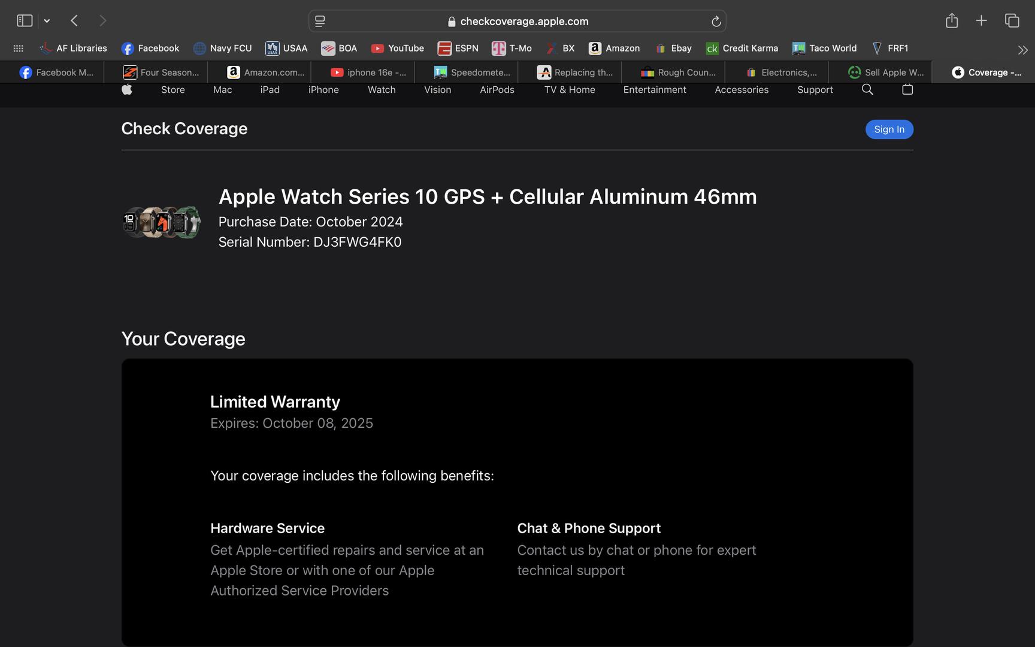Select the Coverage tab
Screen dimensions: 1035x647
[x=983, y=72]
